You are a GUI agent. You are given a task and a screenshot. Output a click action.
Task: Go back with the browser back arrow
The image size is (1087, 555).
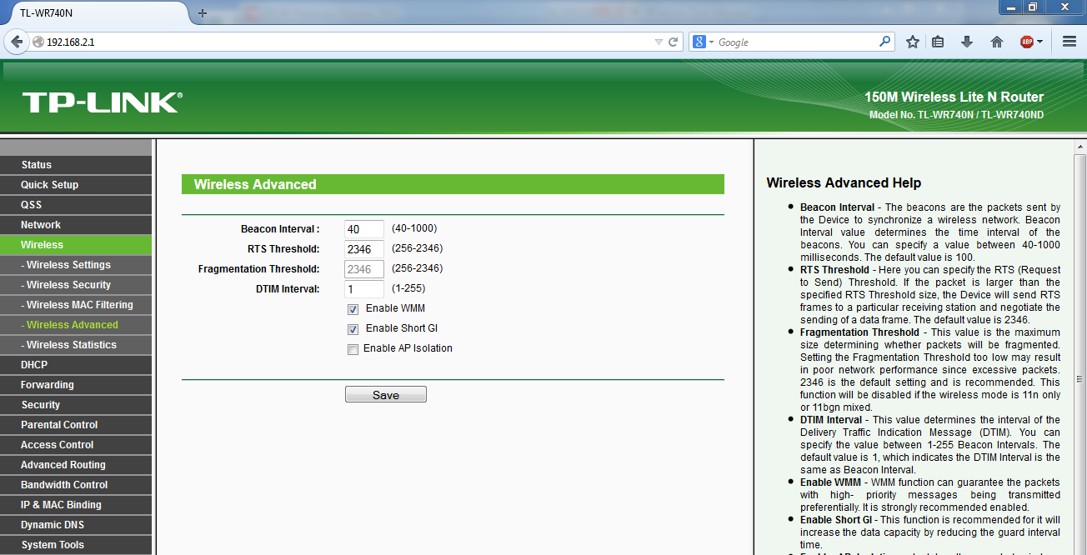[x=17, y=42]
